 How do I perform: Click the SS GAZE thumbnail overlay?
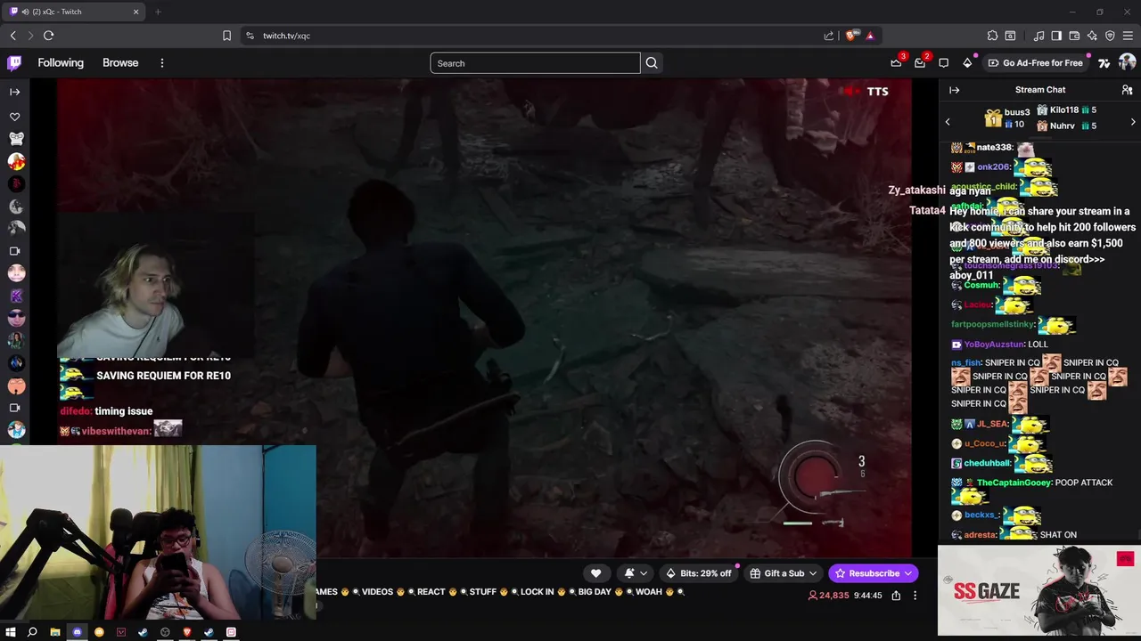[x=1039, y=590]
